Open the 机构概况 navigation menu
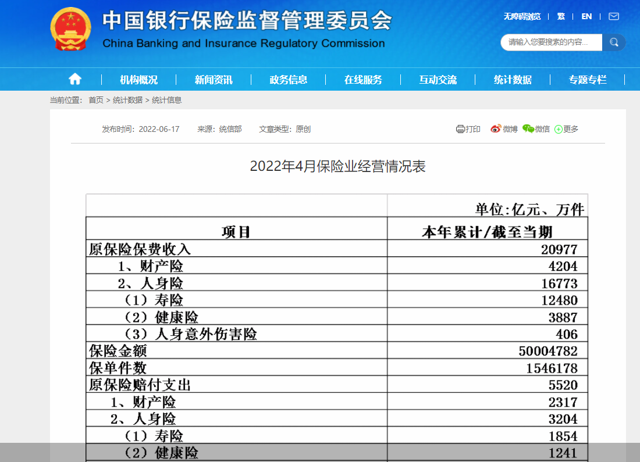The image size is (640, 462). [140, 79]
